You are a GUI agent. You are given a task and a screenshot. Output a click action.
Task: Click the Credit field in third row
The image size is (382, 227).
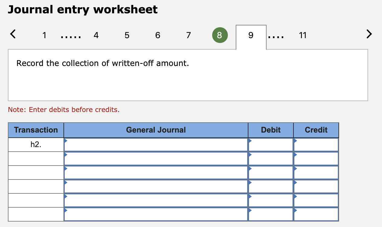point(316,173)
